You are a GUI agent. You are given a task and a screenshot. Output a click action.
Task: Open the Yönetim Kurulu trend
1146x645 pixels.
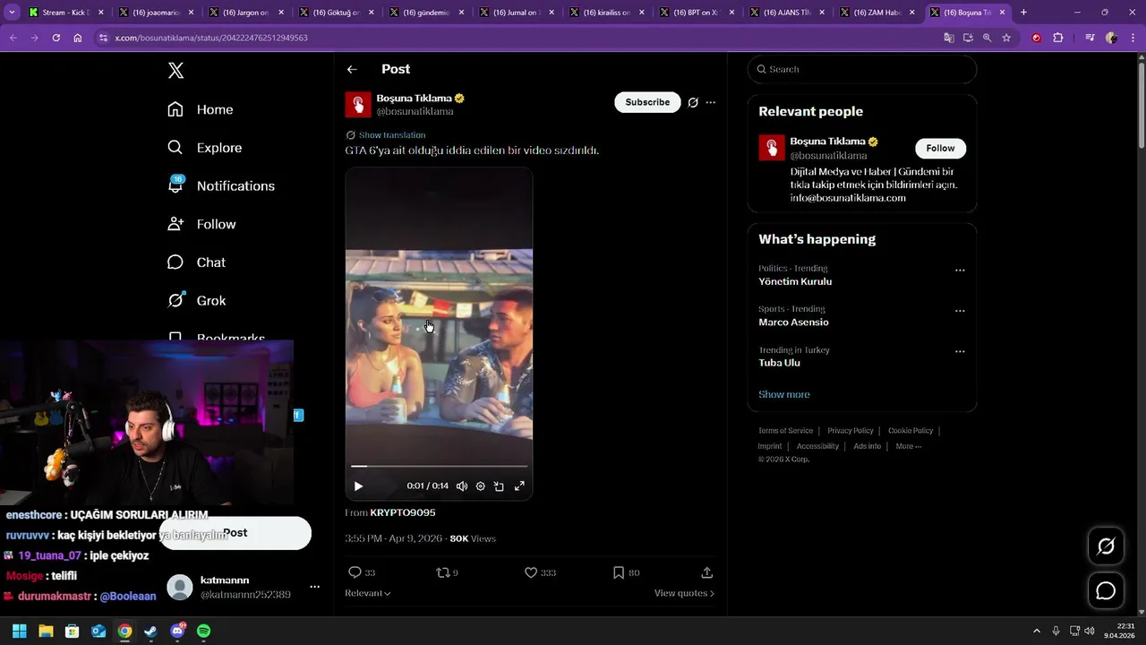pyautogui.click(x=795, y=281)
